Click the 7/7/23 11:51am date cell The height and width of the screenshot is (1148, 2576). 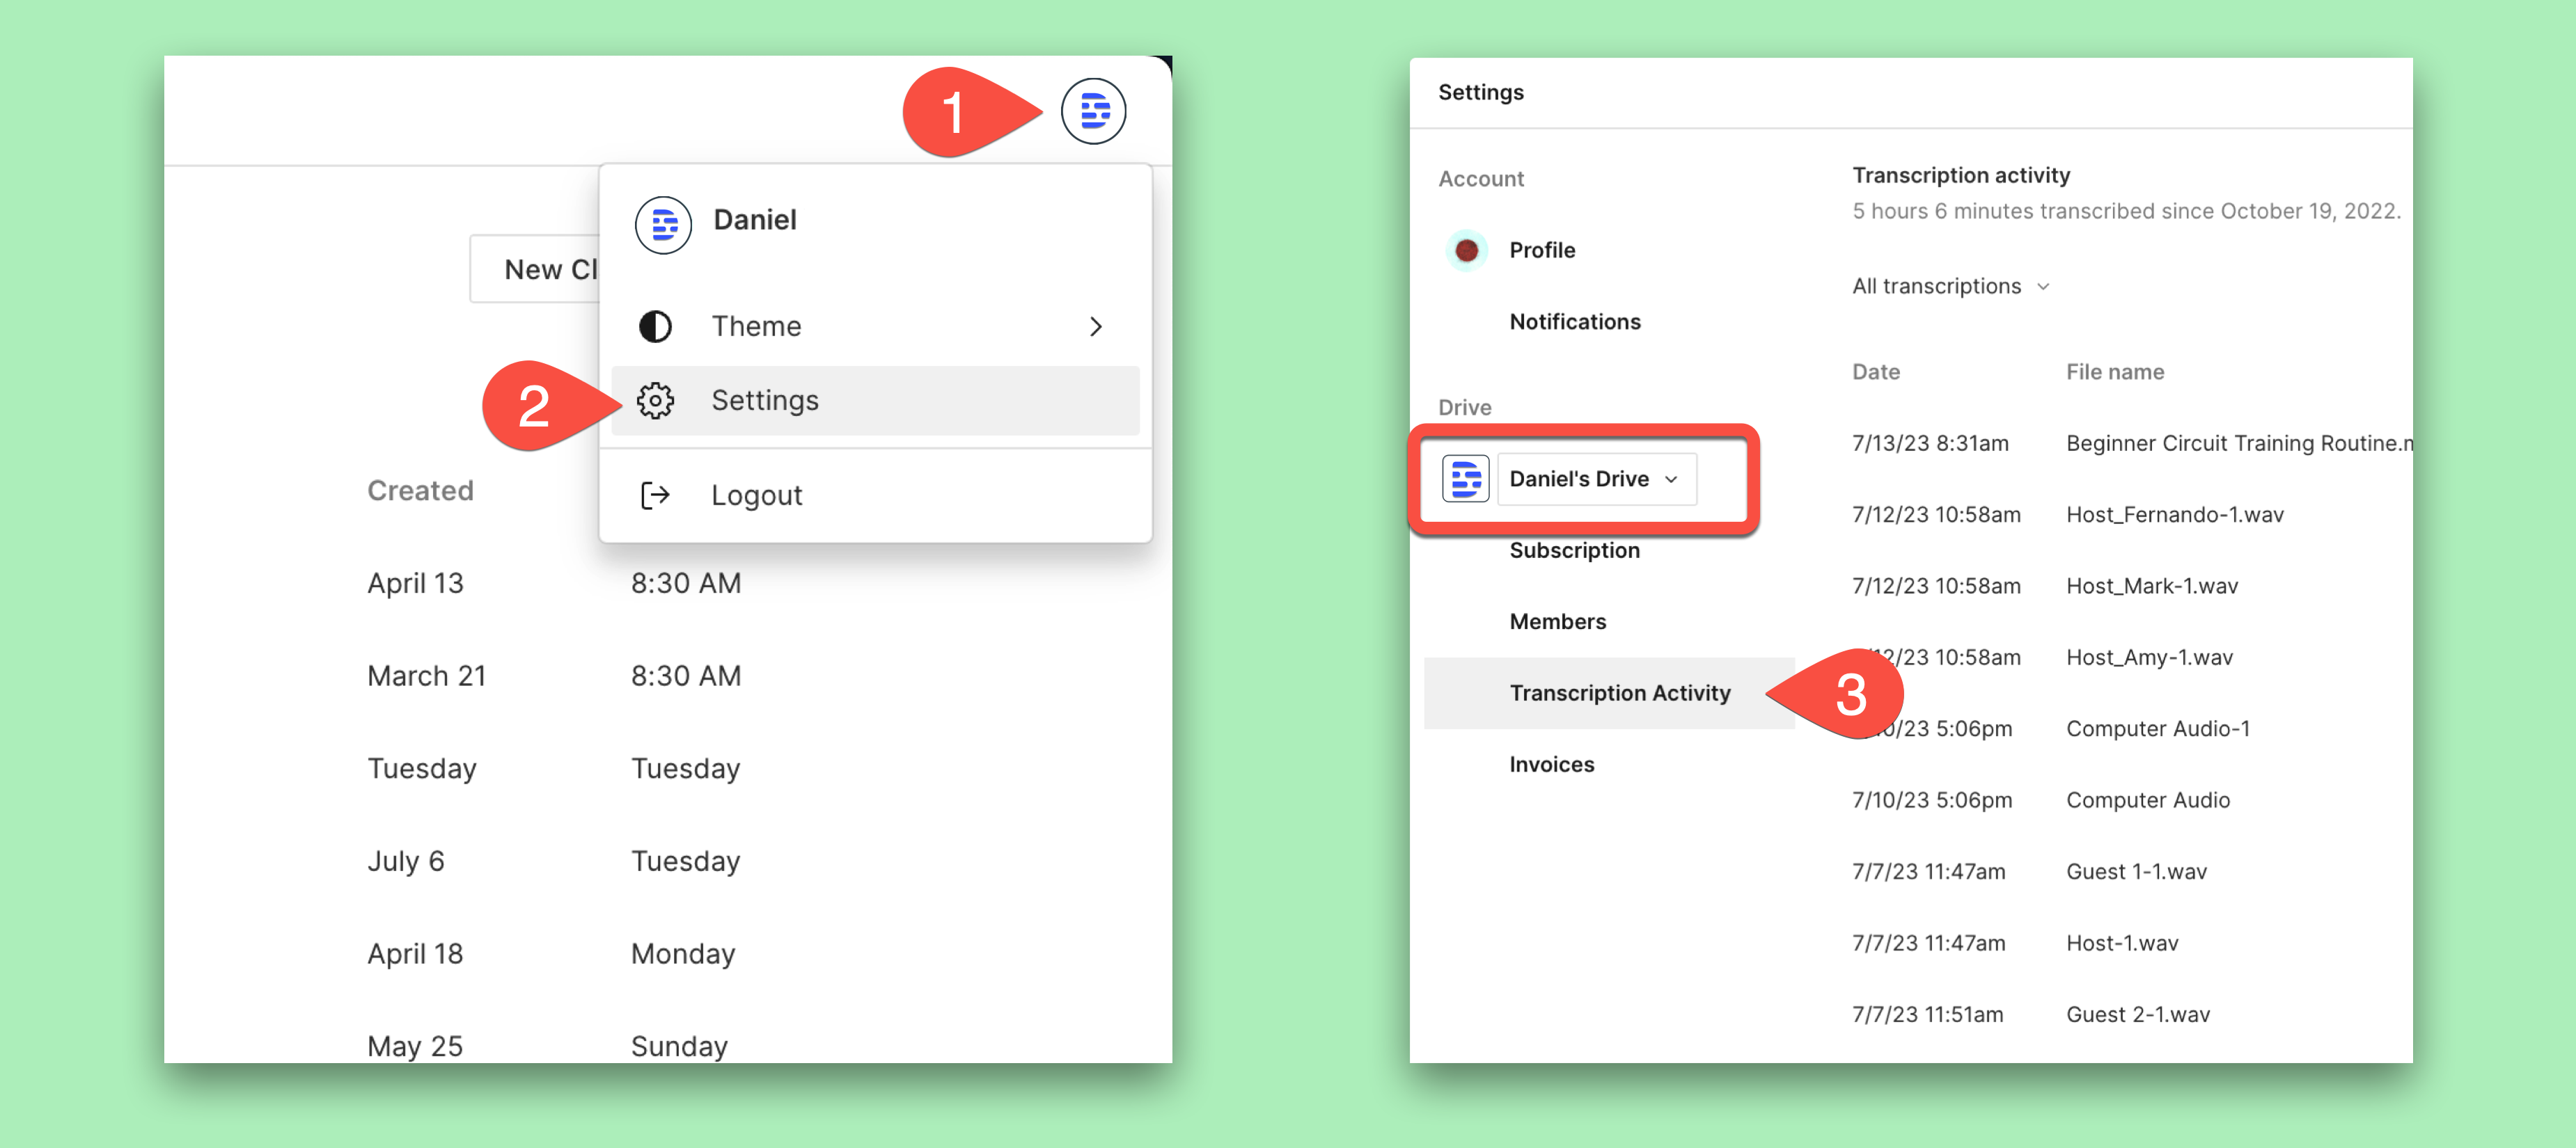[x=1927, y=1014]
